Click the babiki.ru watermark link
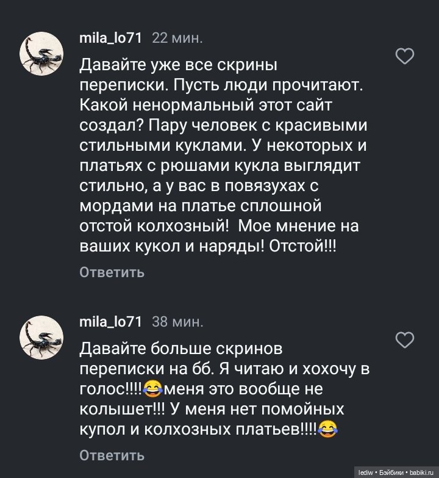The height and width of the screenshot is (478, 439). click(421, 472)
